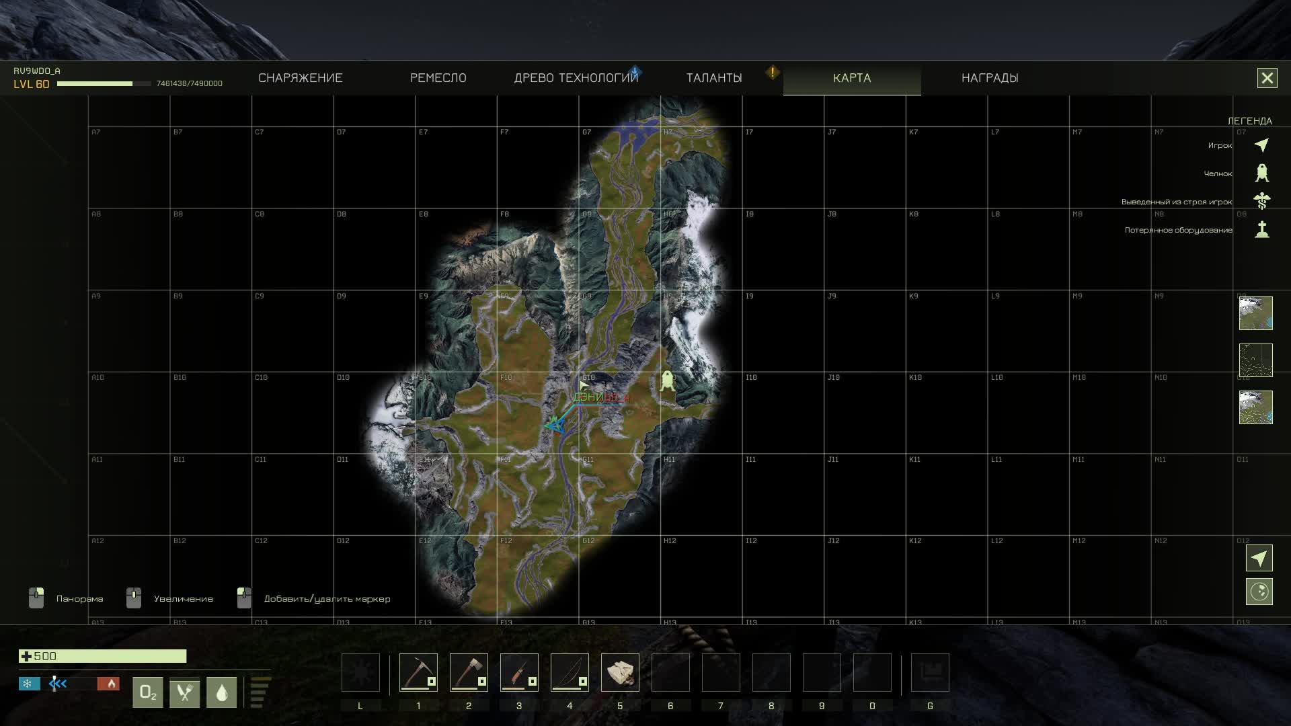The width and height of the screenshot is (1291, 726).
Task: Click the round globe button below the arrow button
Action: (1259, 592)
